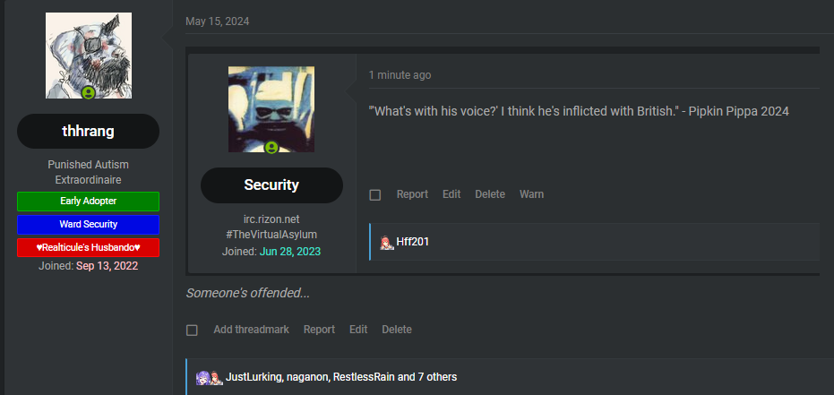Click Warn on Security's post
This screenshot has width=834, height=395.
point(531,194)
